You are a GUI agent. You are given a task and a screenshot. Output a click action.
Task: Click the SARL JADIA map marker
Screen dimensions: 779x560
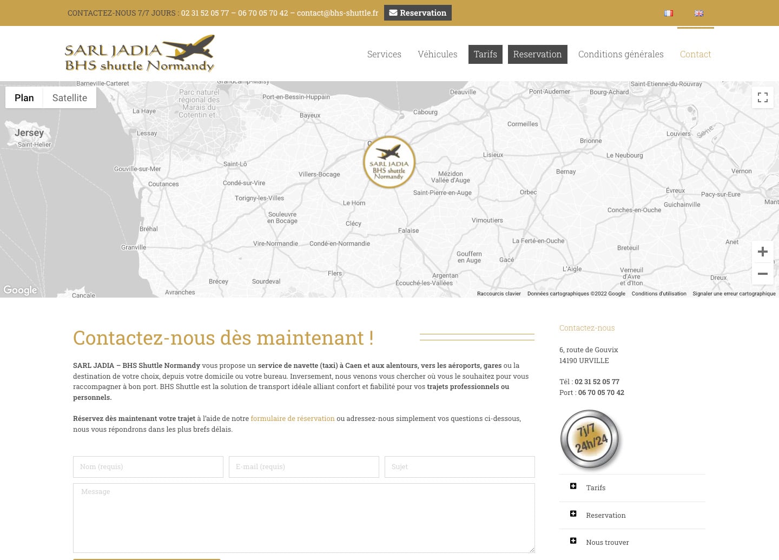[x=389, y=162]
